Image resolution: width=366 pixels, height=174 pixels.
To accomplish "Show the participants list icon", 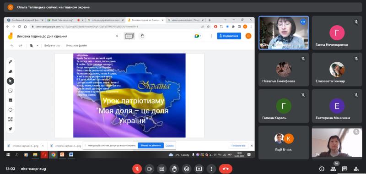I will click(333, 169).
